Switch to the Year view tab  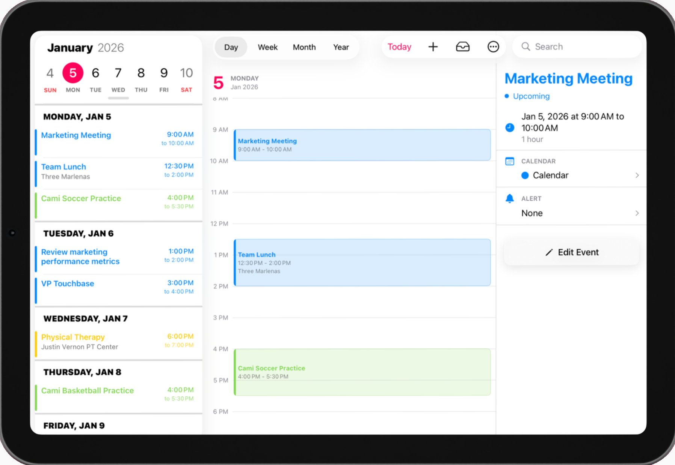(341, 46)
